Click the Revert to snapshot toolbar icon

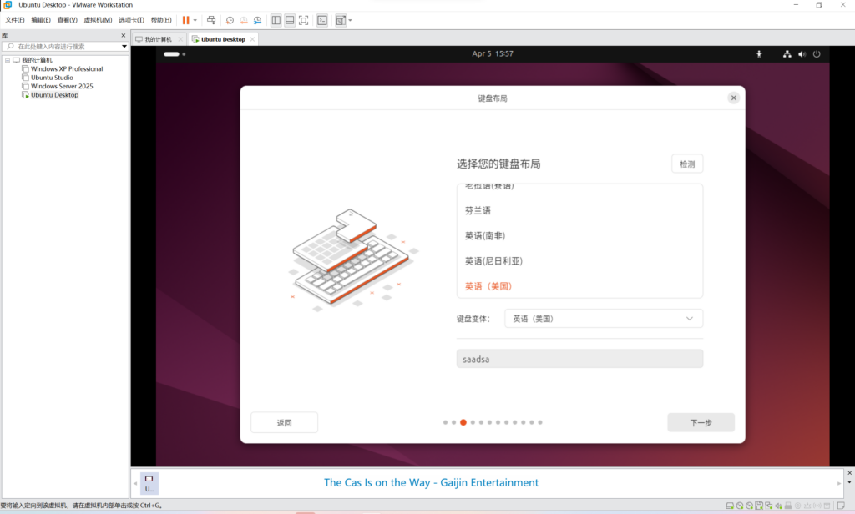pyautogui.click(x=244, y=20)
